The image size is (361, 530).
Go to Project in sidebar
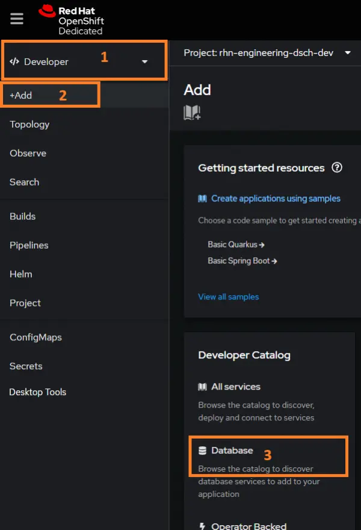(x=25, y=303)
